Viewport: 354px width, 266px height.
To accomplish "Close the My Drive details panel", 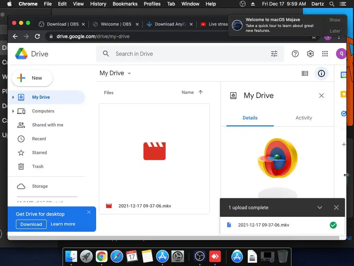I will [x=321, y=96].
